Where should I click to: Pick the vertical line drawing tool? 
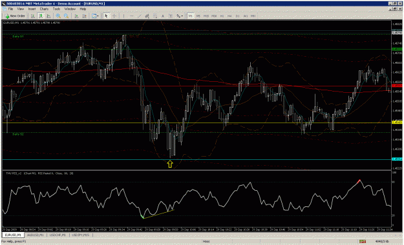pos(123,16)
